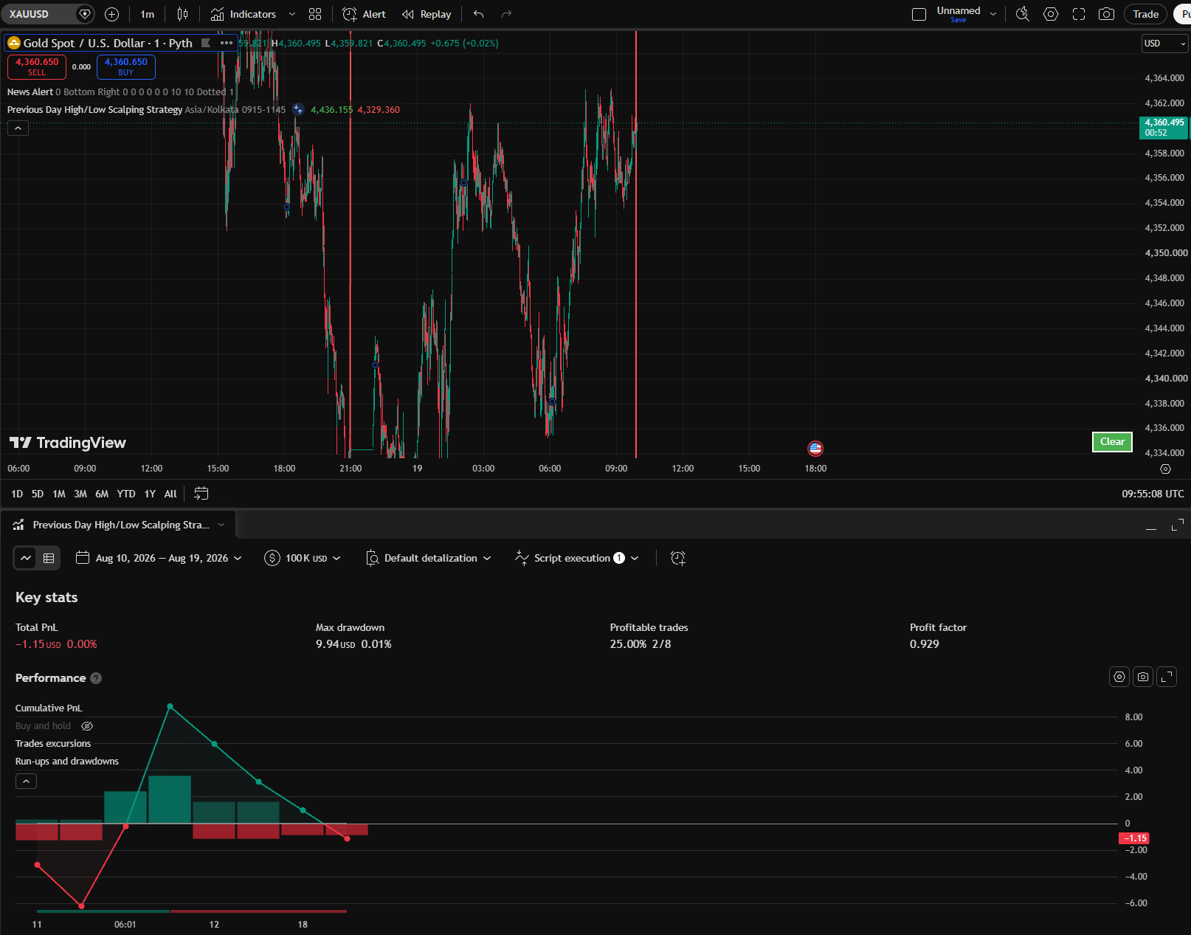Open the symbol legend more options dots
1191x935 pixels.
pos(227,43)
